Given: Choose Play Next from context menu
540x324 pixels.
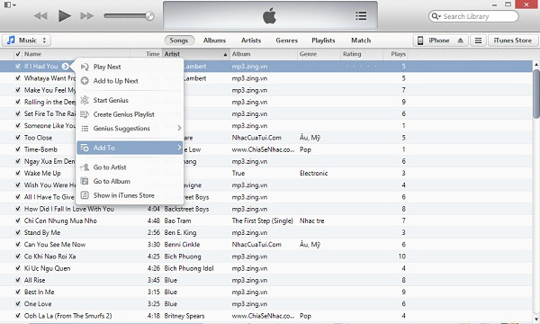Looking at the screenshot, I should click(130, 67).
